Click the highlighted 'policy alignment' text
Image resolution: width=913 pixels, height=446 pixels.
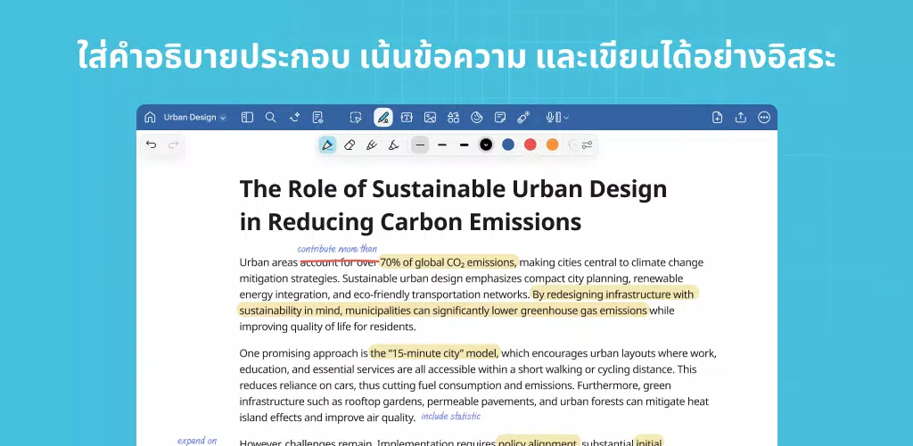[537, 442]
